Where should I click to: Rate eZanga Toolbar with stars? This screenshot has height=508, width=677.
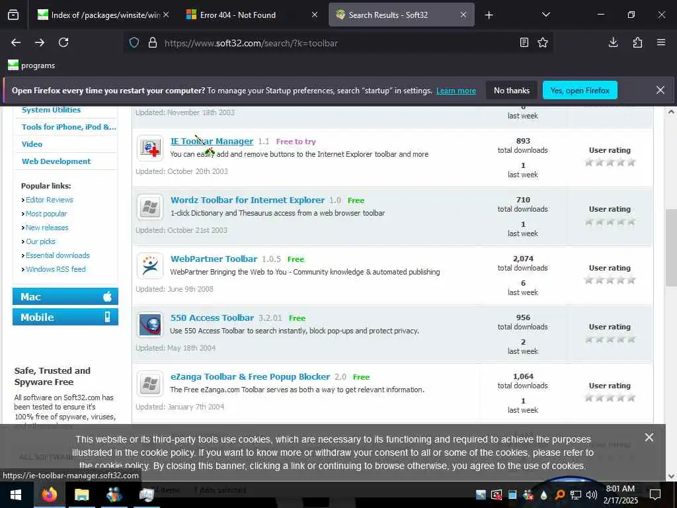coord(610,398)
